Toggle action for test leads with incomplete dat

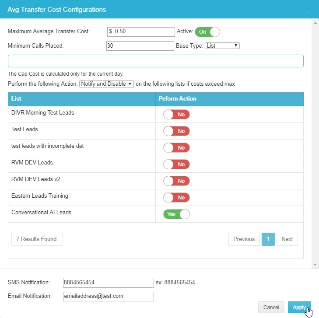point(176,148)
